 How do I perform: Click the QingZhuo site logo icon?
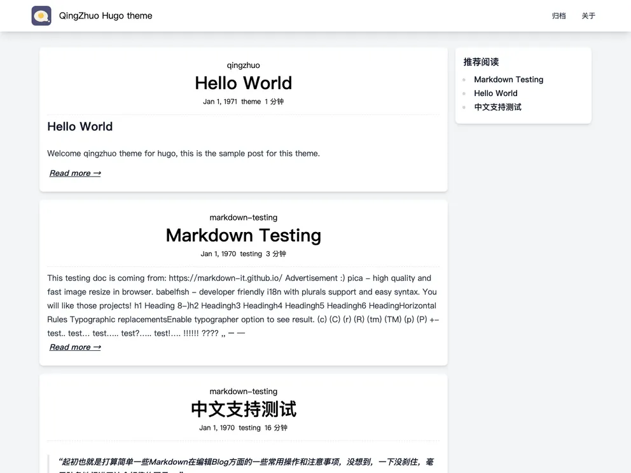(x=41, y=16)
